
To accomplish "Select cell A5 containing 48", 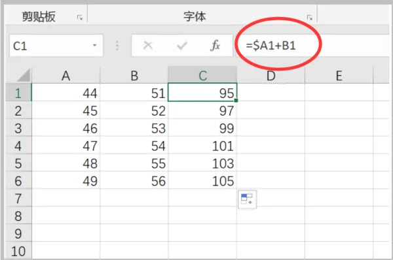I will tap(66, 163).
